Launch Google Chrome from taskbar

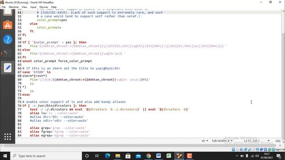[x=148, y=156]
